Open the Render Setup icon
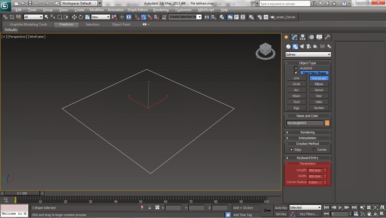386x218 pixels. [x=259, y=17]
